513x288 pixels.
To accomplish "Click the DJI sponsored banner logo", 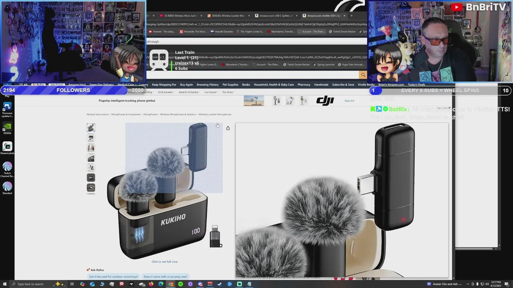I will [325, 101].
